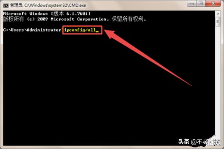Screen dimensions: 224x149
Task: Click the red arrow head annotation
Action: [110, 34]
